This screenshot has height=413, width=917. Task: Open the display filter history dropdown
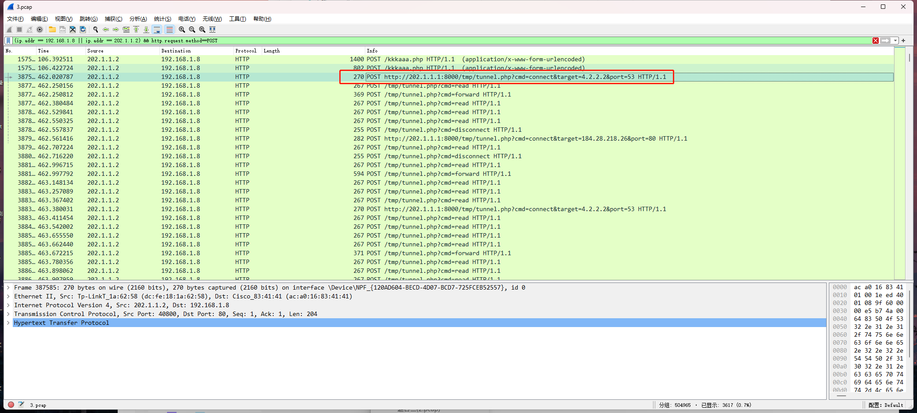click(x=895, y=41)
